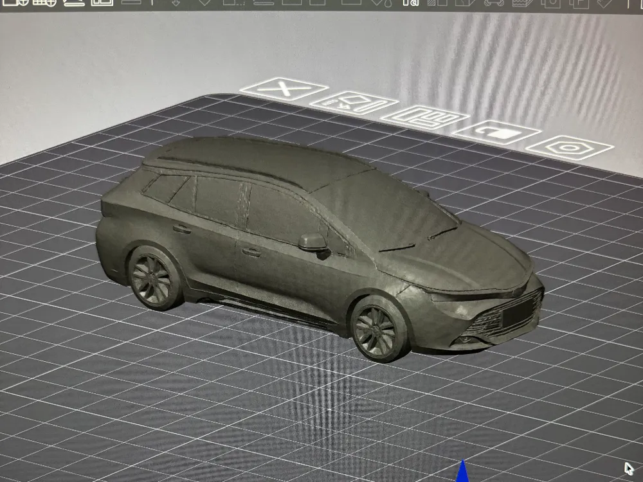This screenshot has height=482, width=643.
Task: Click the Add plate grid icon
Action: [x=44, y=3]
